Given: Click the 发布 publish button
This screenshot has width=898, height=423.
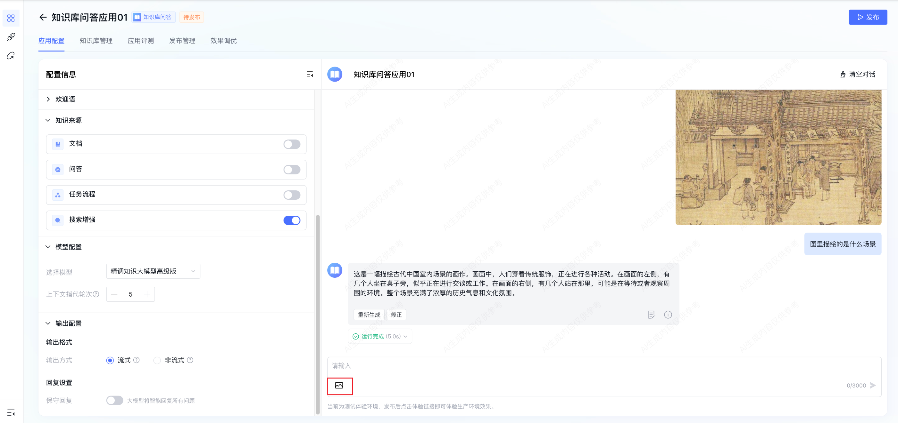Looking at the screenshot, I should click(868, 17).
